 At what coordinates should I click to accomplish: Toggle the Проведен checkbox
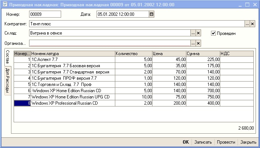coord(213,33)
